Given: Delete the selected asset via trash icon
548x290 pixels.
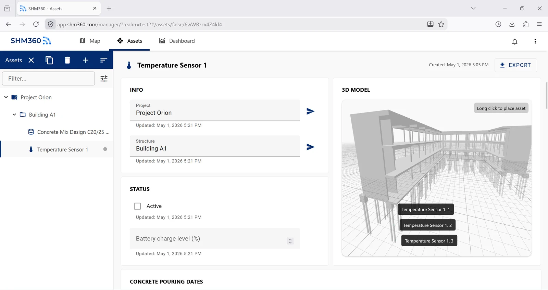Looking at the screenshot, I should (x=67, y=60).
